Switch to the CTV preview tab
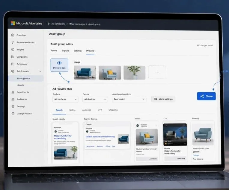The image size is (229, 190). (x=100, y=110)
